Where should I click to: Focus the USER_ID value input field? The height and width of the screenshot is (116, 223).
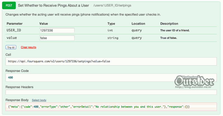[57, 30]
